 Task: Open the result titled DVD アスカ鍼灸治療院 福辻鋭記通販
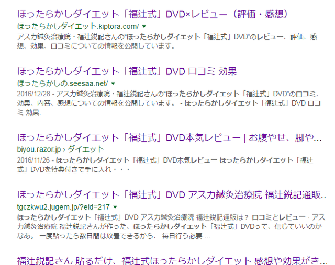point(172,194)
